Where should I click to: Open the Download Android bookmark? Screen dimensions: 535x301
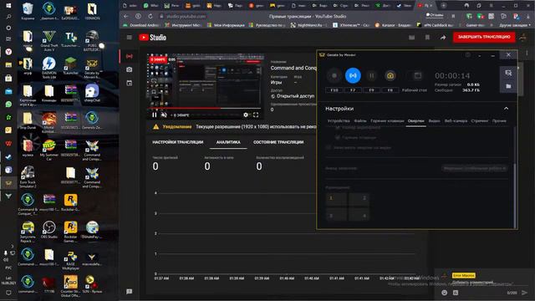tap(141, 25)
